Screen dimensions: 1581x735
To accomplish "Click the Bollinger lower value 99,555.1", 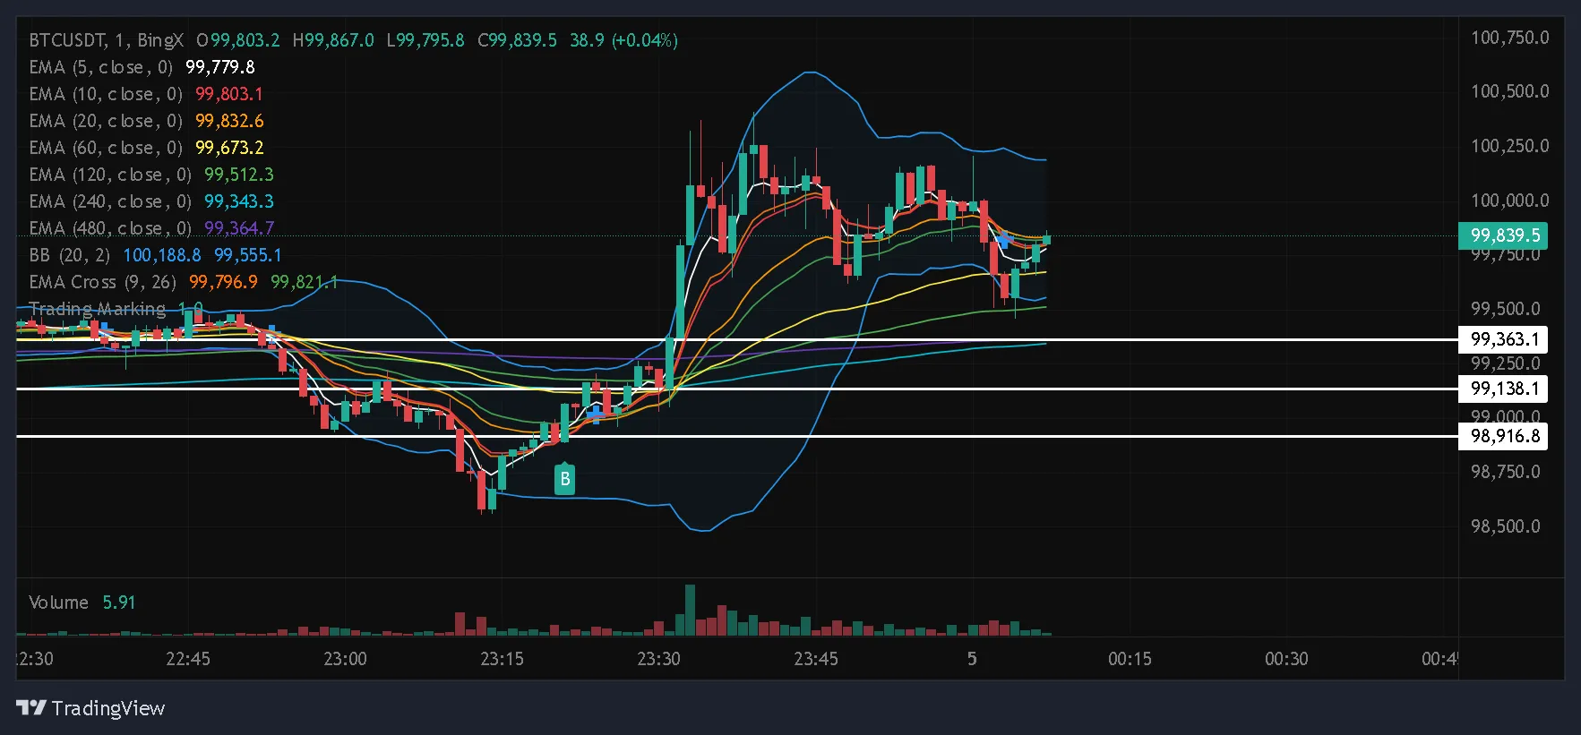I will (248, 255).
